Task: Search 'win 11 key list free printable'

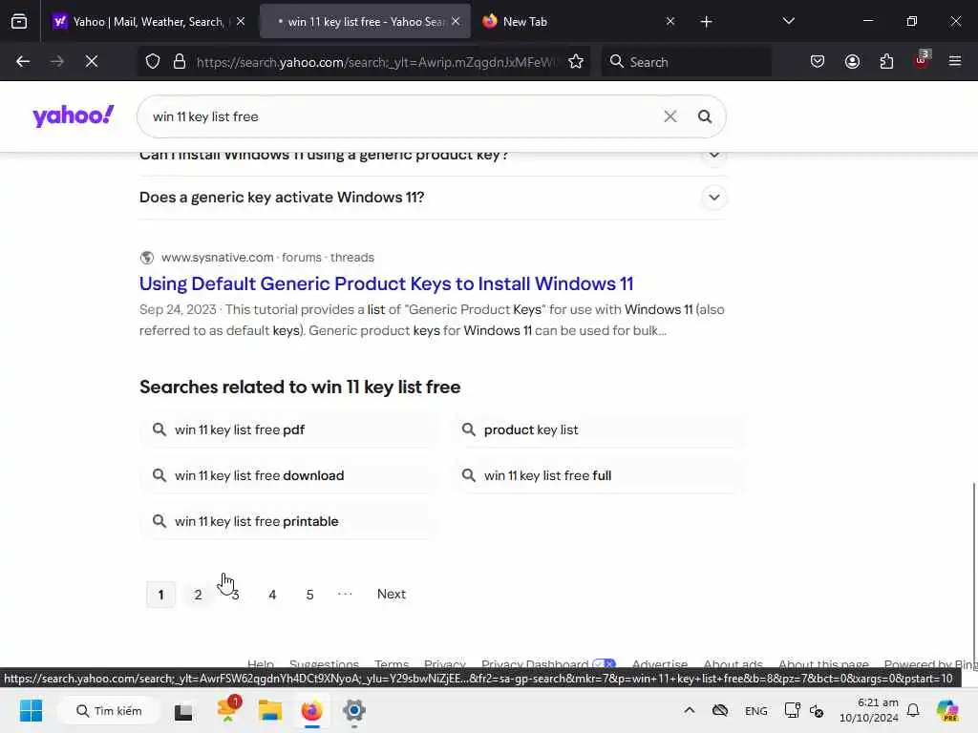Action: coord(290,522)
